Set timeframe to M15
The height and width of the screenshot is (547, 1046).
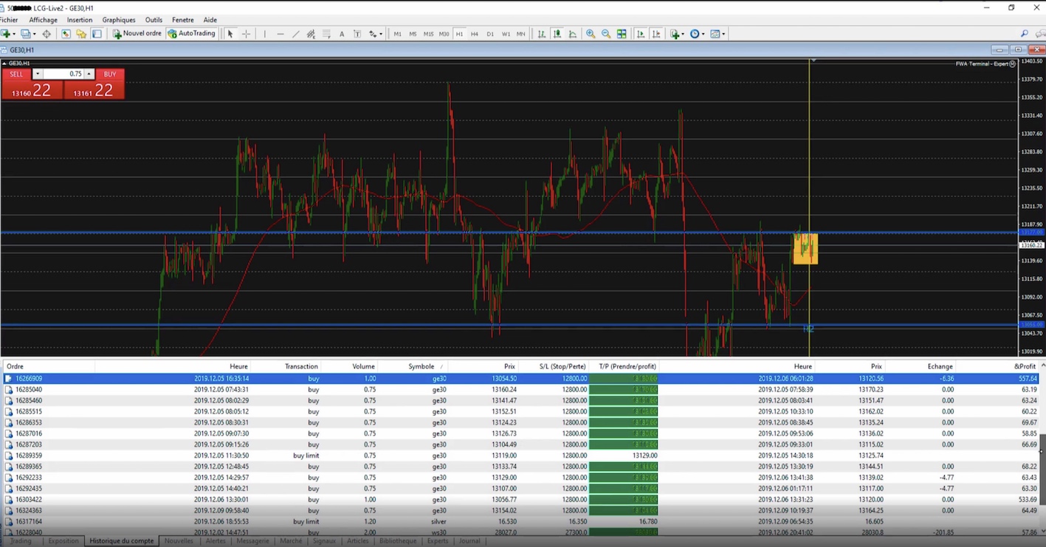coord(428,34)
